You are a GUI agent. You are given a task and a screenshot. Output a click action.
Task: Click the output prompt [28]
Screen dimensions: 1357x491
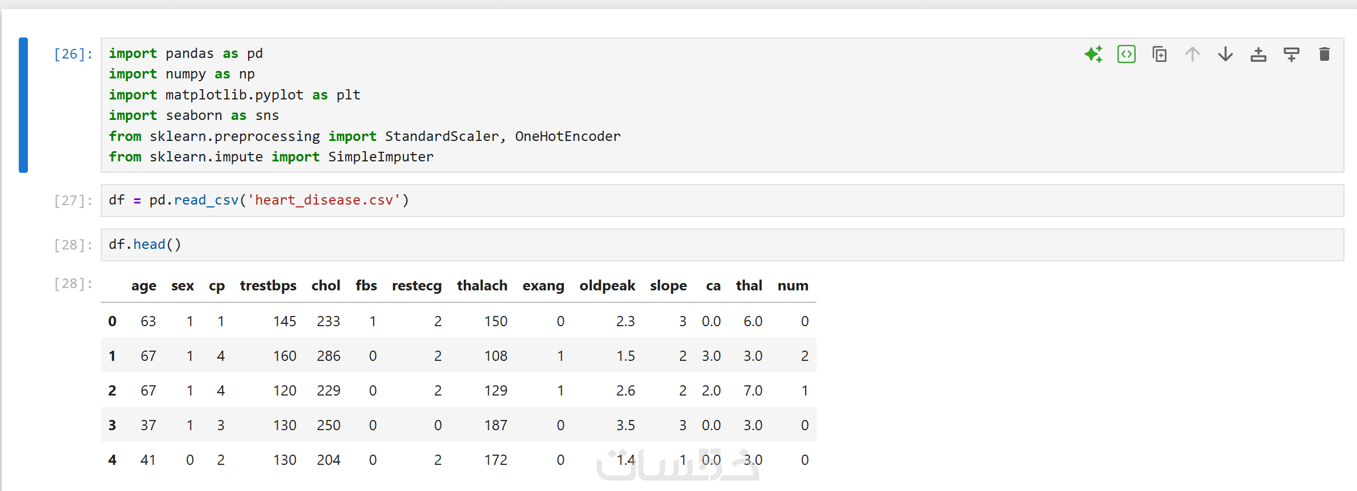click(x=73, y=284)
